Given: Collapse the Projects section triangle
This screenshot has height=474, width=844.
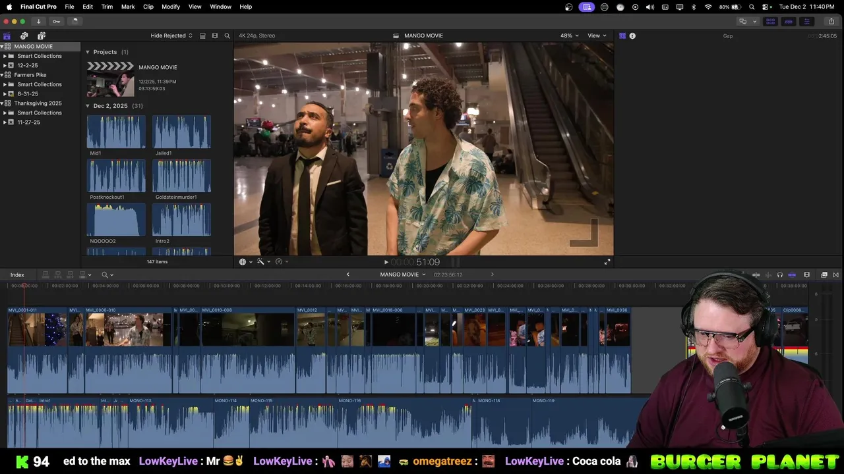Looking at the screenshot, I should [x=88, y=52].
